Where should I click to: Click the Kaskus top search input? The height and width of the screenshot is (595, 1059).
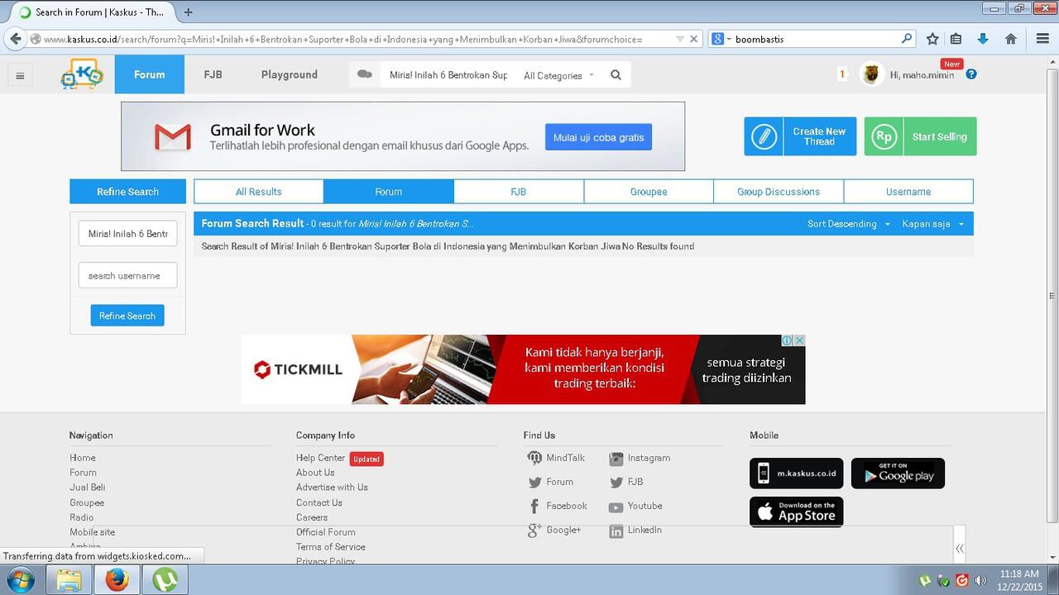click(448, 75)
